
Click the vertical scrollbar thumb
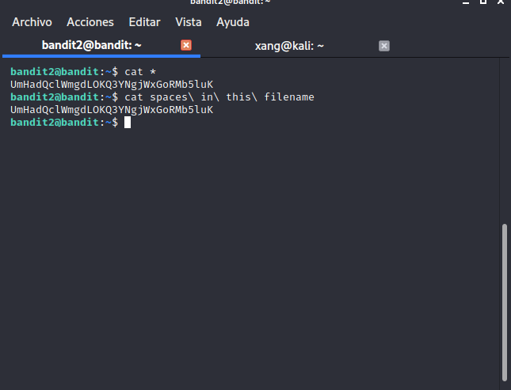505,301
